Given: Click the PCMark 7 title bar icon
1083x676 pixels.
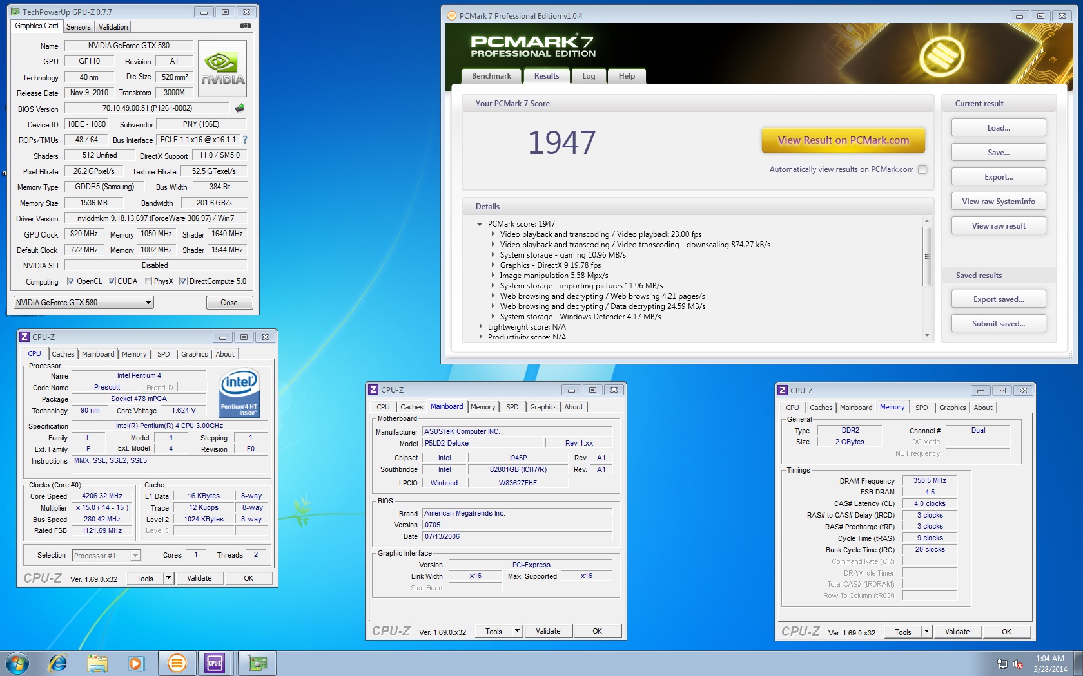Looking at the screenshot, I should coord(451,15).
